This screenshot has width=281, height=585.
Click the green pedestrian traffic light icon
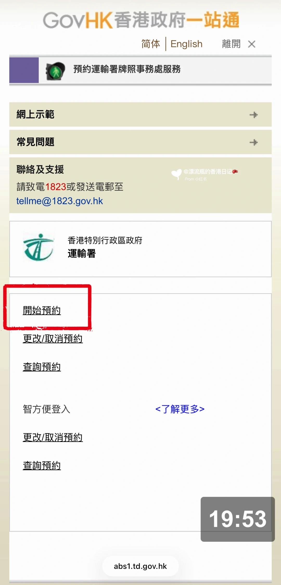[55, 71]
